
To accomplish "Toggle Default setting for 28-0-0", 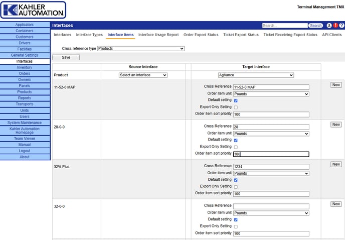I will click(x=236, y=140).
